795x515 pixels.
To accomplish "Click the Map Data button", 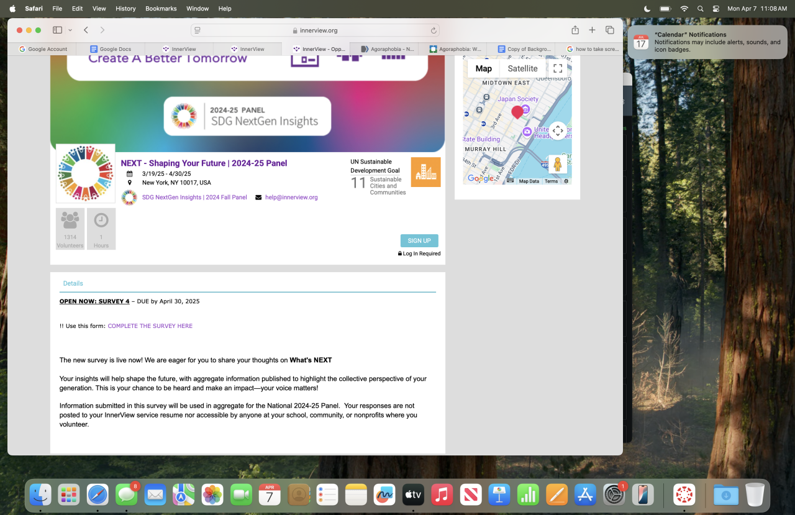I will pos(529,181).
